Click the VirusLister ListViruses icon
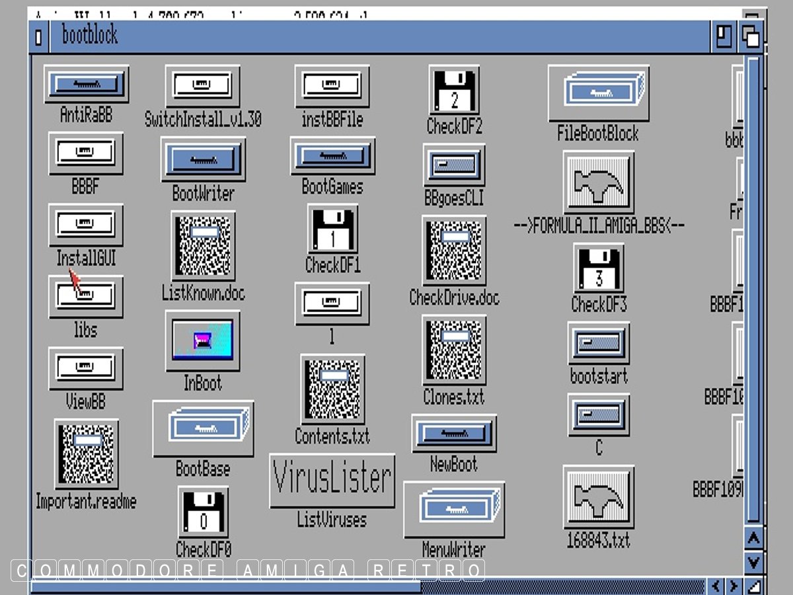 (332, 480)
